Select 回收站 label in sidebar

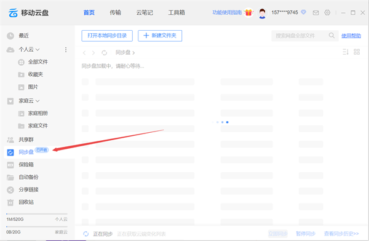(x=26, y=202)
